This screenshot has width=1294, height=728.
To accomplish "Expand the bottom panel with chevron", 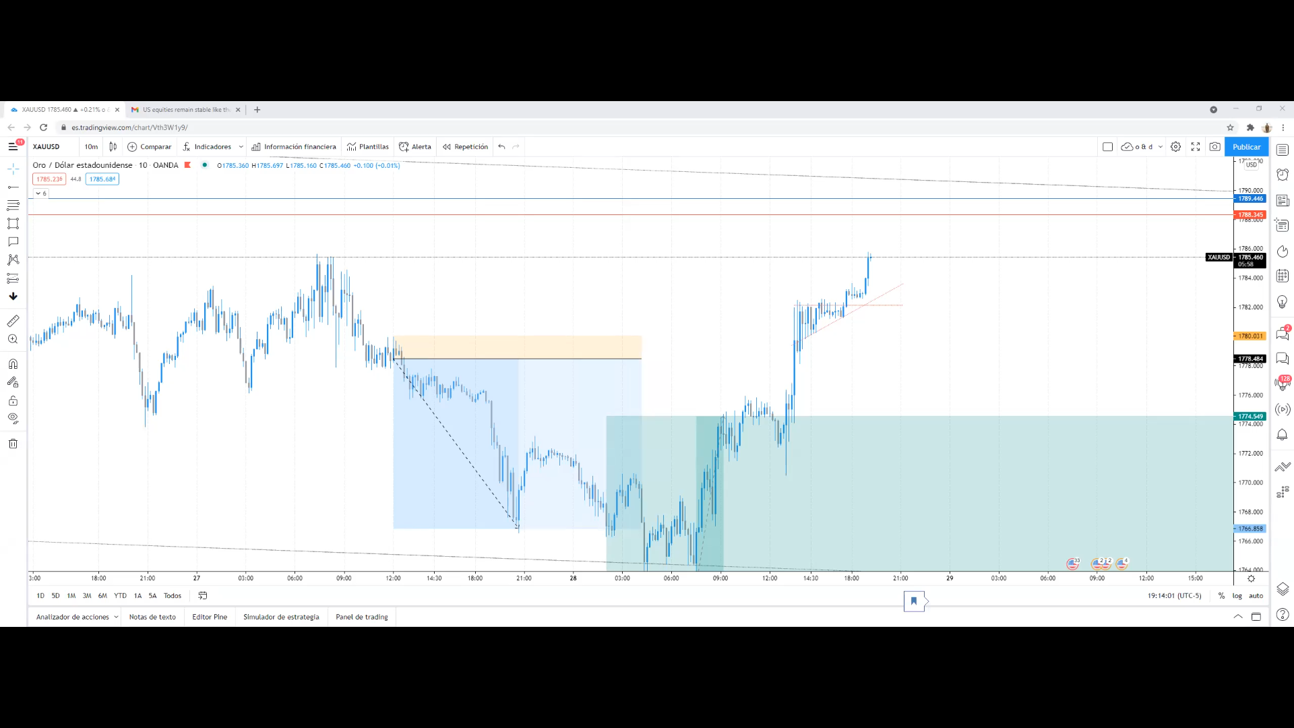I will coord(1238,616).
